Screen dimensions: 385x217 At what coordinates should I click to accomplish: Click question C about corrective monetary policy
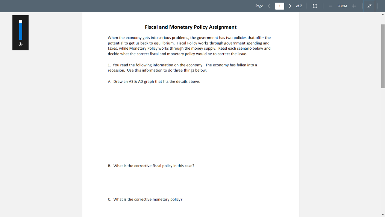click(x=145, y=199)
